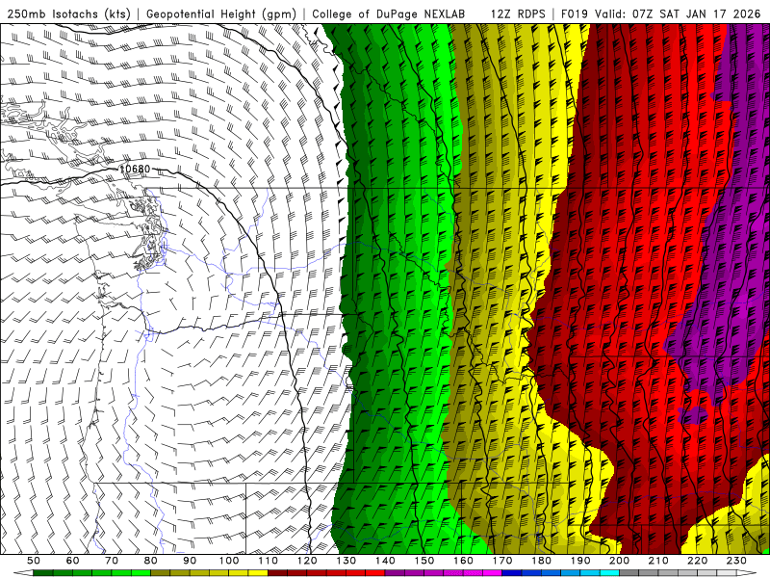Click the "250mb Isotachs (kts)" title text

(68, 13)
